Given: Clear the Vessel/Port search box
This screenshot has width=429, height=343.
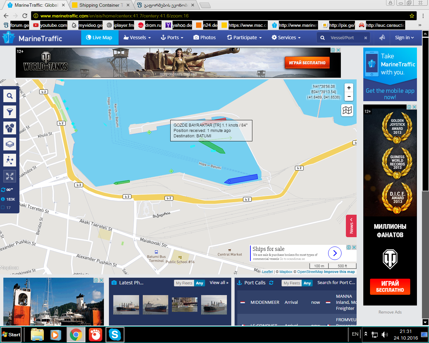Looking at the screenshot, I should [366, 38].
